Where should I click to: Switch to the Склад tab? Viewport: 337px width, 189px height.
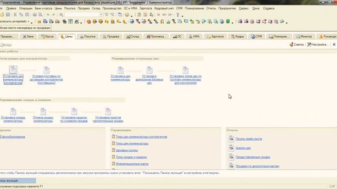(x=133, y=36)
